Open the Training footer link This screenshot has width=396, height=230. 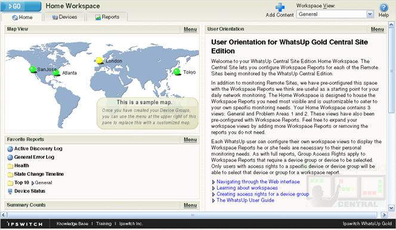click(x=104, y=223)
